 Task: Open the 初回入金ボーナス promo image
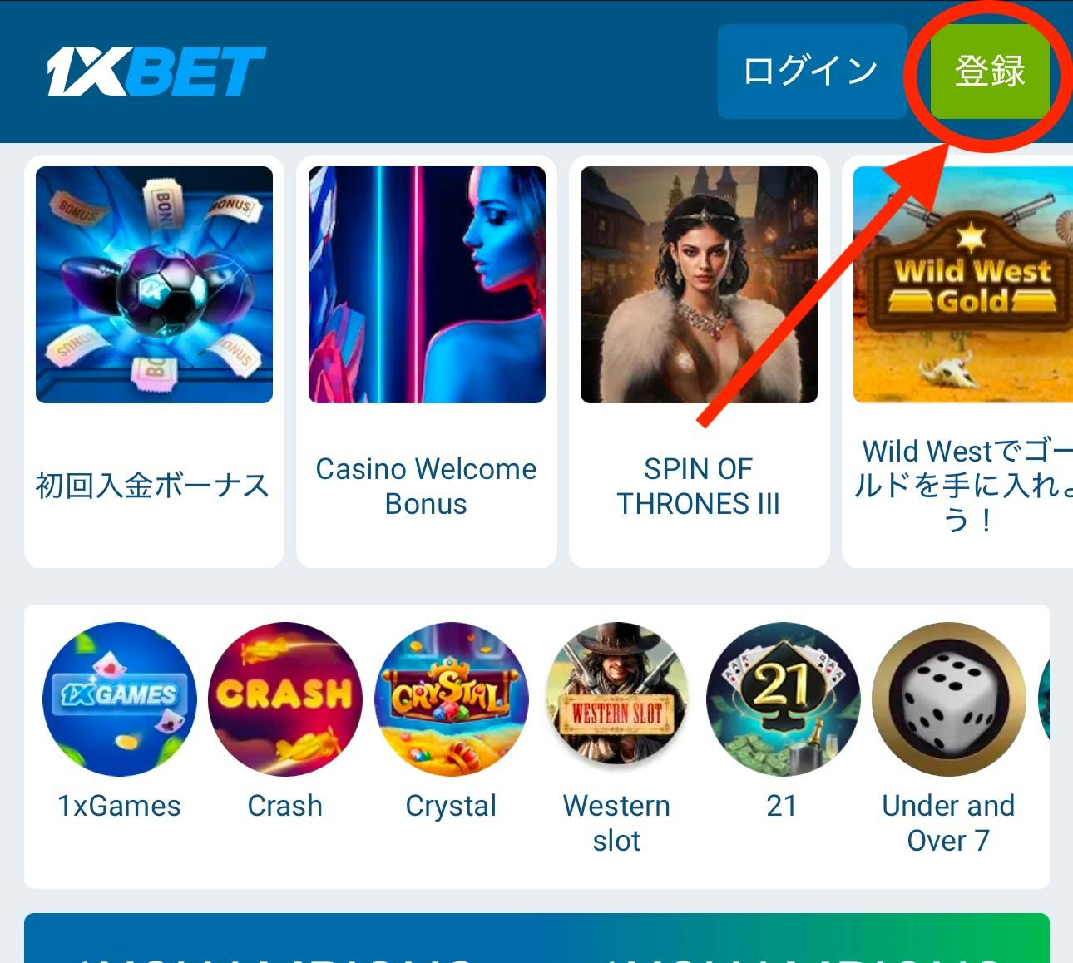tap(154, 284)
